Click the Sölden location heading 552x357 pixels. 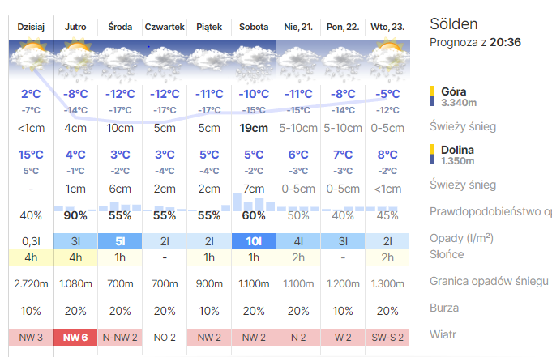[454, 23]
